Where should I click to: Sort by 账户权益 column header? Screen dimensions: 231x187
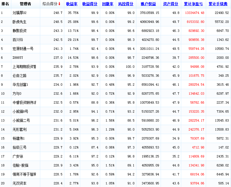click(148, 4)
